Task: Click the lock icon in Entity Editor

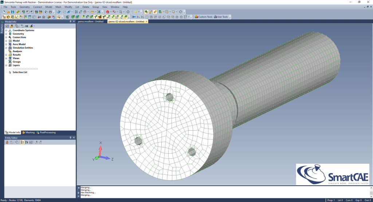Action: (7, 142)
